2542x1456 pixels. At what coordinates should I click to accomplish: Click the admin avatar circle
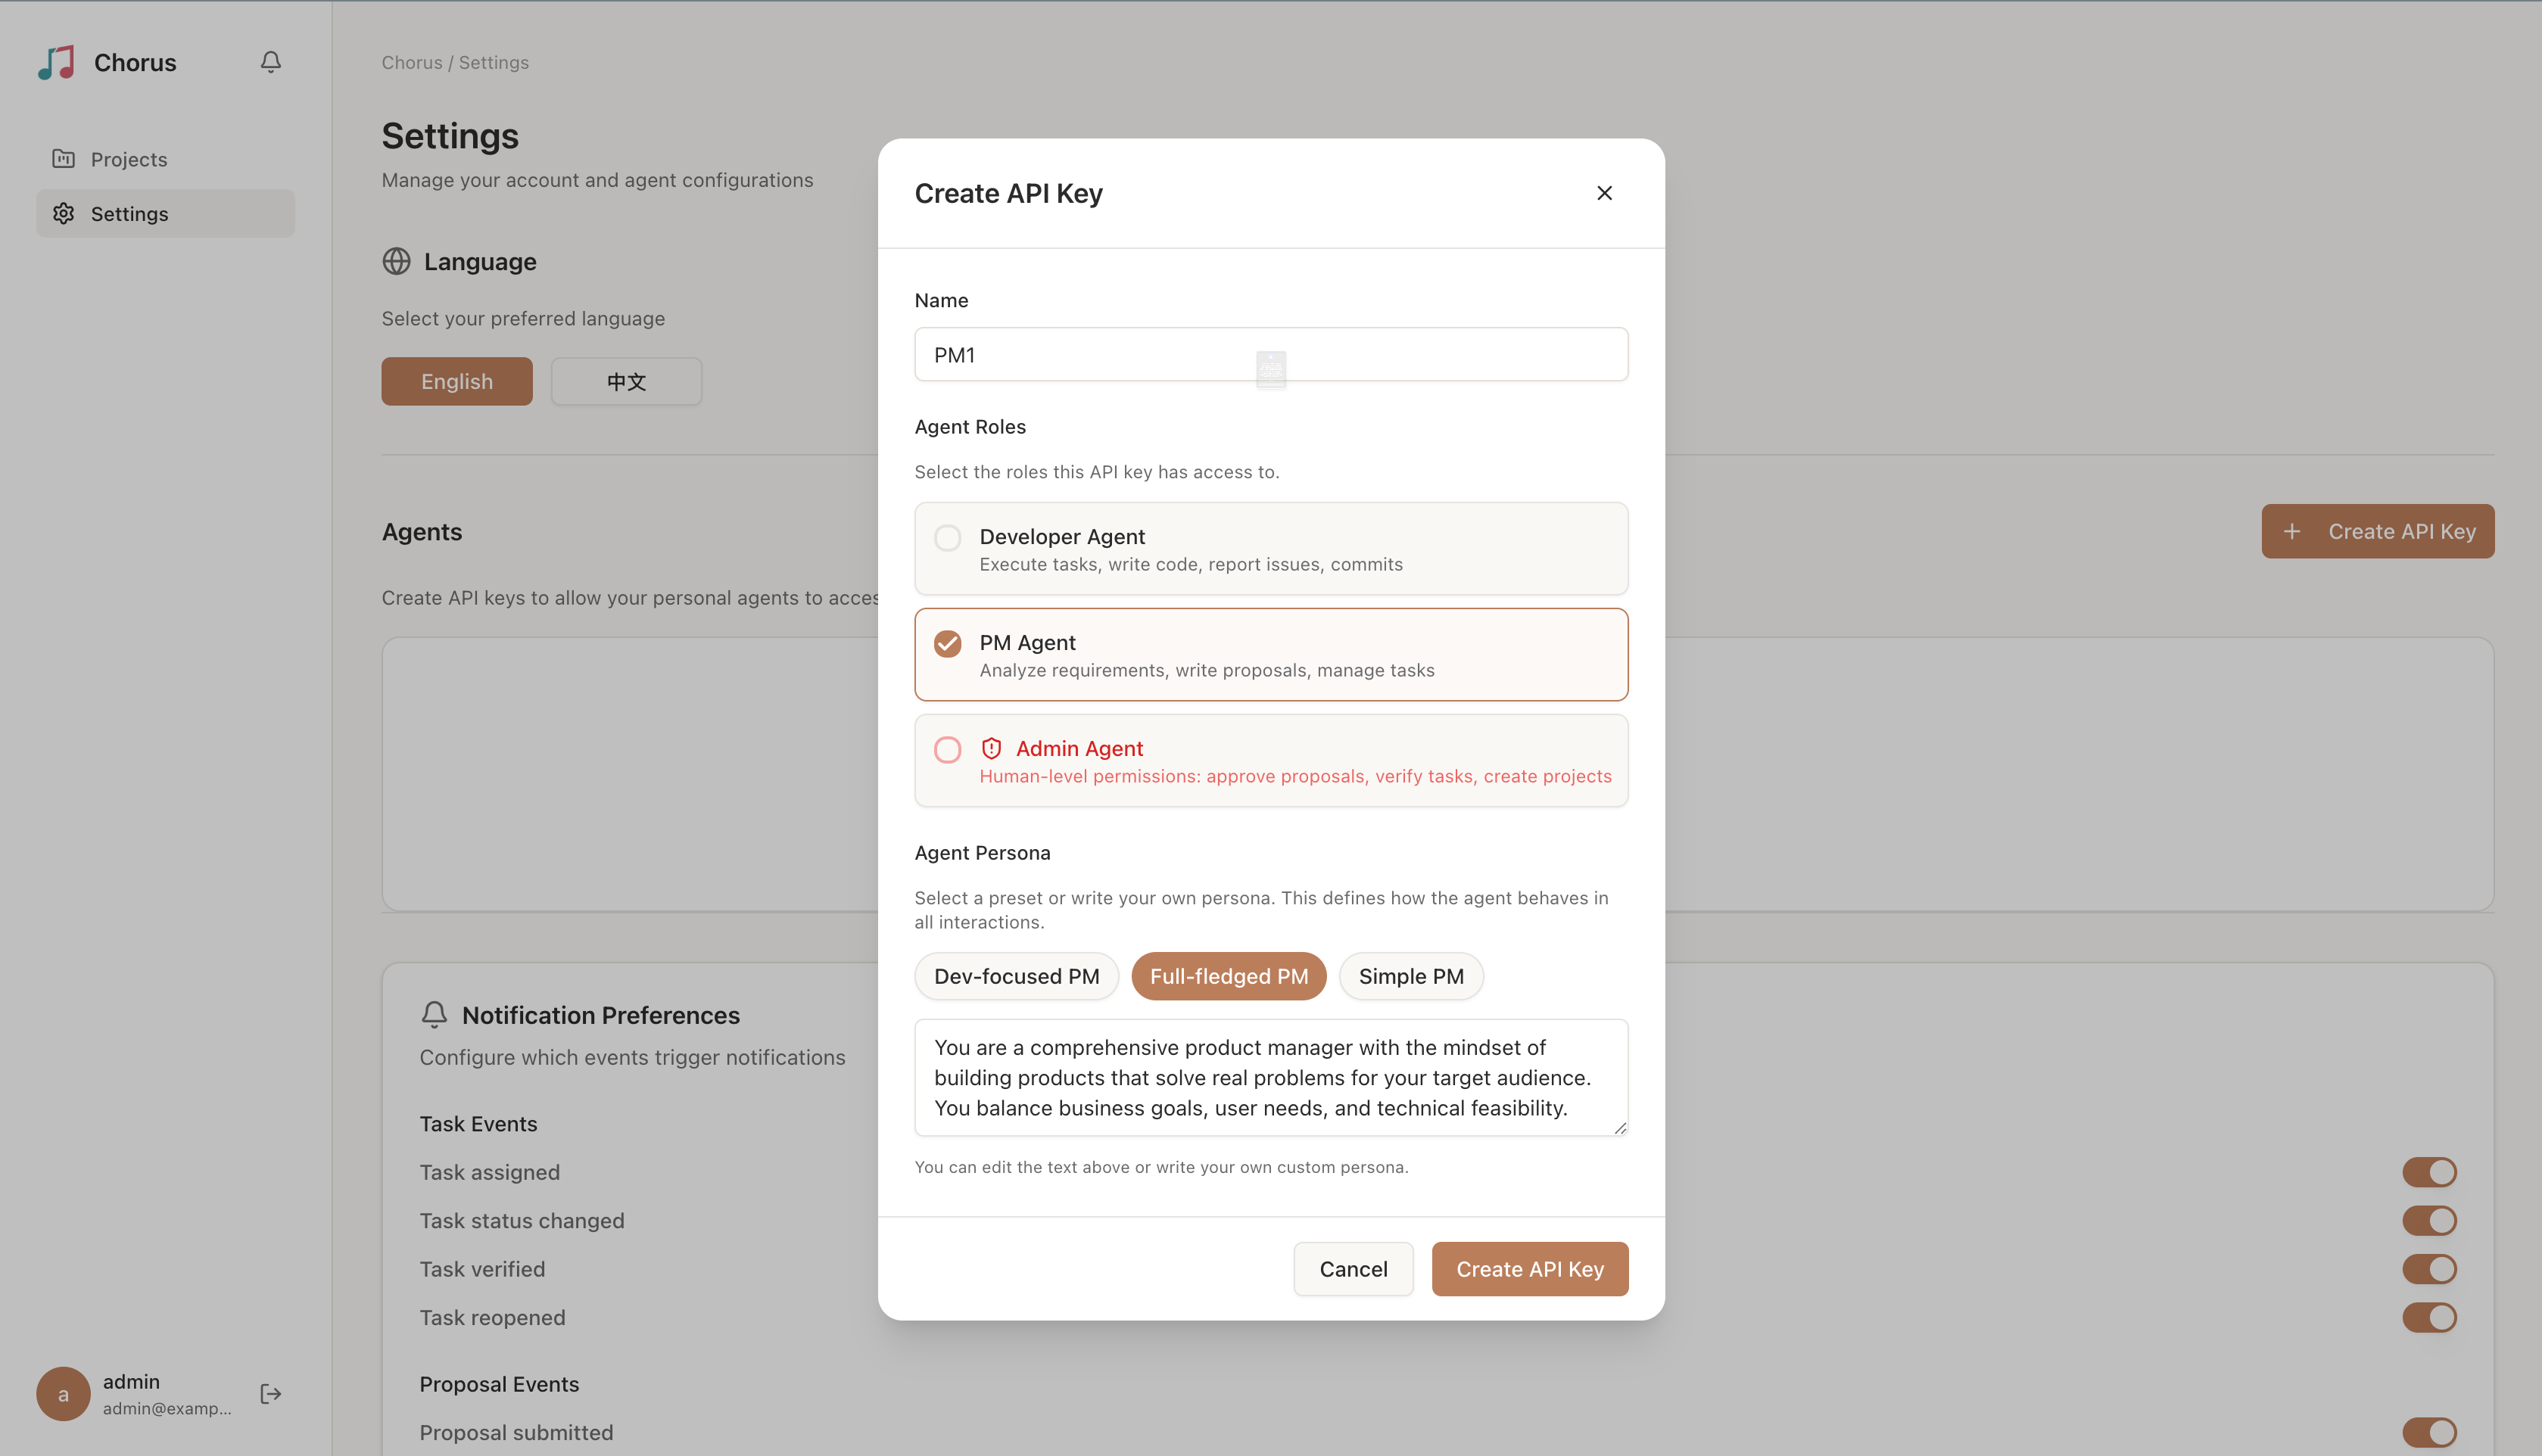point(63,1394)
